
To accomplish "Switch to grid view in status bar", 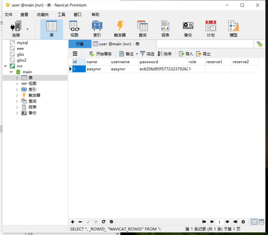I will coord(254,222).
